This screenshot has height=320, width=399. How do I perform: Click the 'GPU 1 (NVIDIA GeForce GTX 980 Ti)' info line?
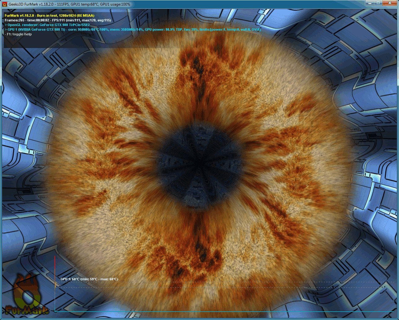click(x=133, y=29)
